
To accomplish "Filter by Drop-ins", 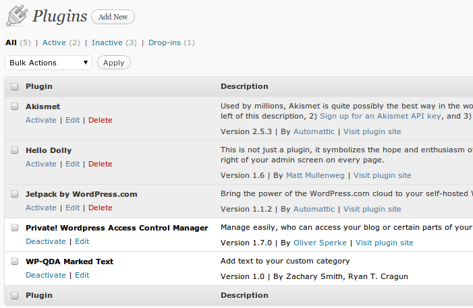I will coord(165,42).
